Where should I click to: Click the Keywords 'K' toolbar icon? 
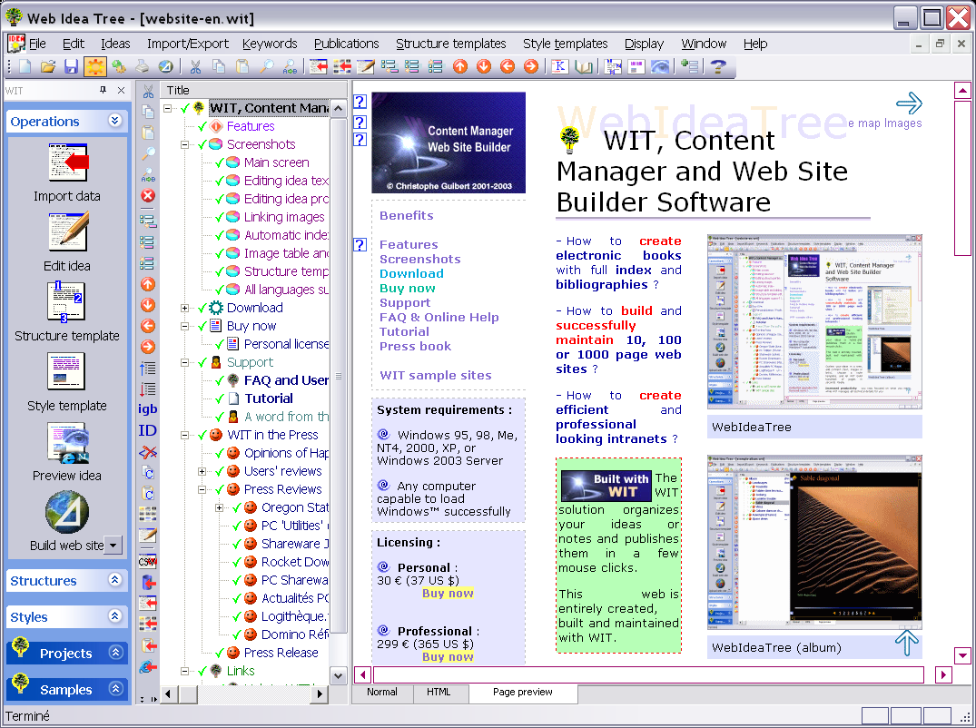coord(559,66)
